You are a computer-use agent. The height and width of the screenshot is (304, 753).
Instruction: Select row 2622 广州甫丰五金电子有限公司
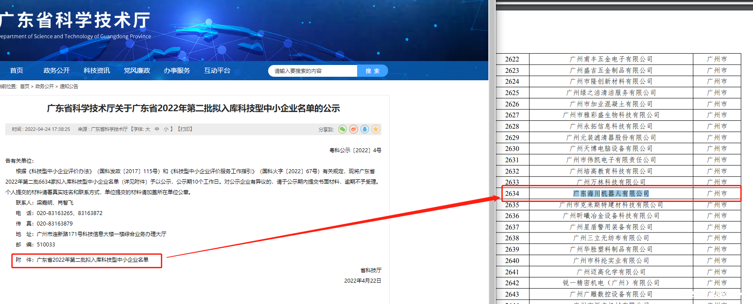[618, 59]
